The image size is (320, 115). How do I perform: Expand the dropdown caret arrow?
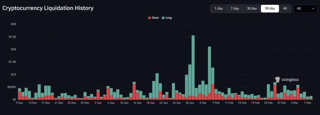(x=313, y=8)
